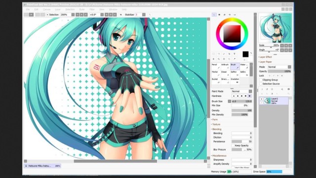Expand the Texture section
316x178 pixels.
tap(216, 125)
